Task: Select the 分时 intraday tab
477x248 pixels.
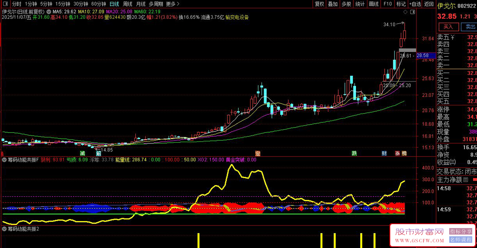Action: [x=16, y=4]
